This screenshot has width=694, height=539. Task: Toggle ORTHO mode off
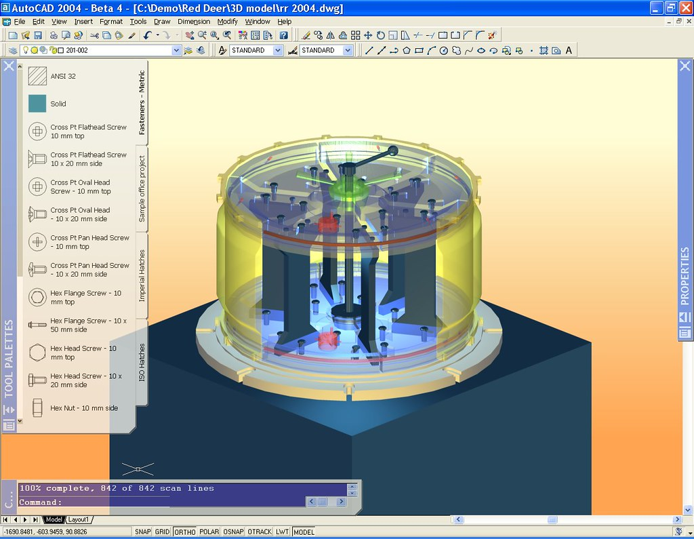tap(184, 532)
